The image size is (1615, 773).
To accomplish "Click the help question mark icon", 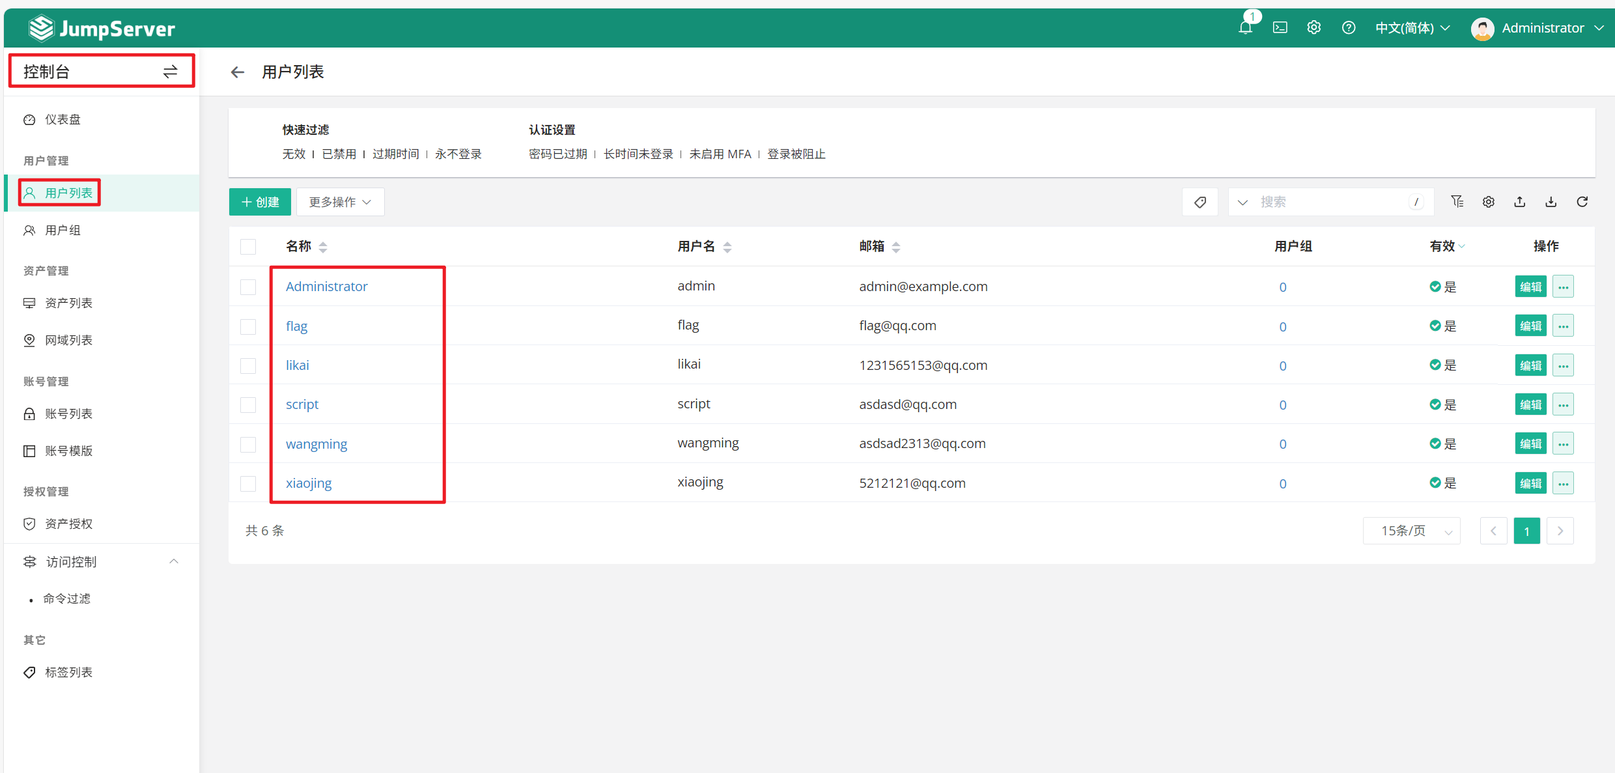I will pos(1349,28).
